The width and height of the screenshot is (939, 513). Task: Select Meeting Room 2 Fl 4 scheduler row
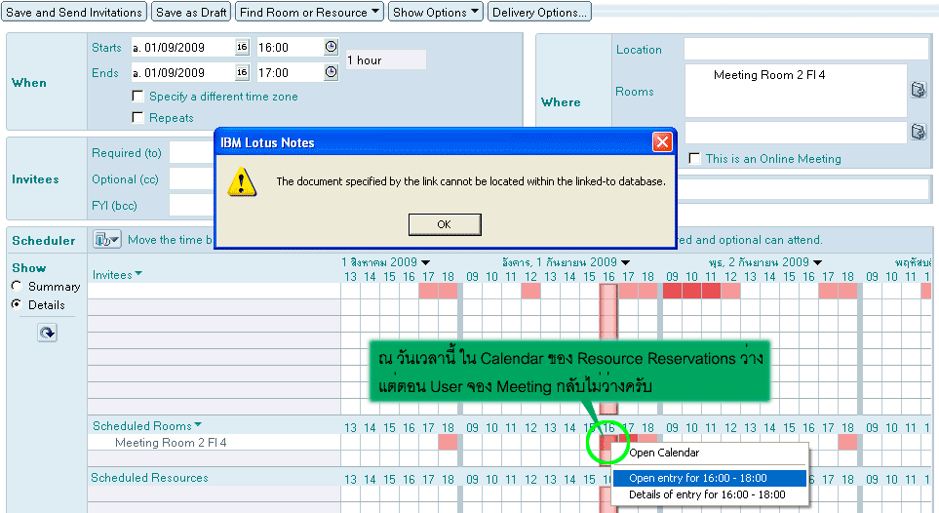click(171, 442)
